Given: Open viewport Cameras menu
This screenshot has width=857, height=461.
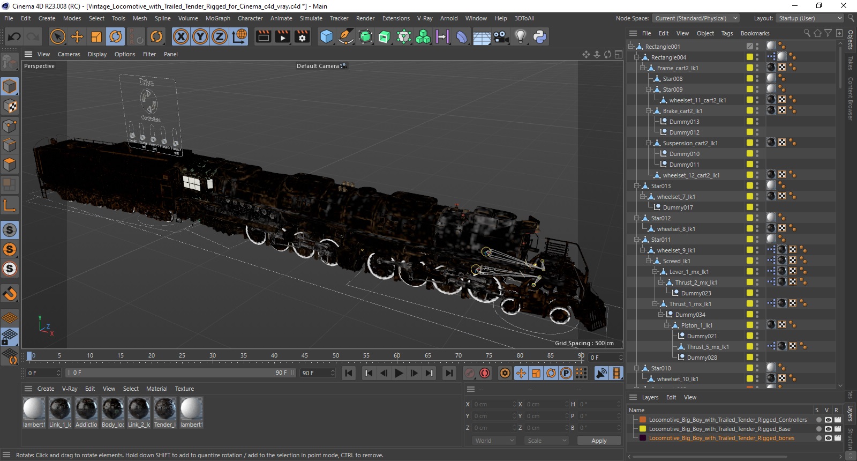Looking at the screenshot, I should point(69,54).
